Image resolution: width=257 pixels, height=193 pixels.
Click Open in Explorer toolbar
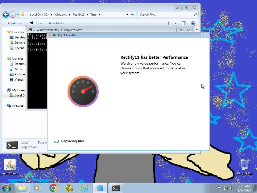[x=36, y=23]
